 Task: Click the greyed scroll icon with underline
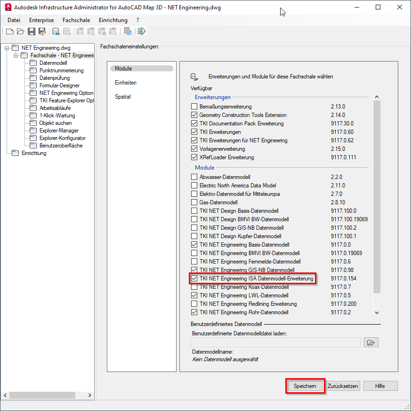pos(113,31)
